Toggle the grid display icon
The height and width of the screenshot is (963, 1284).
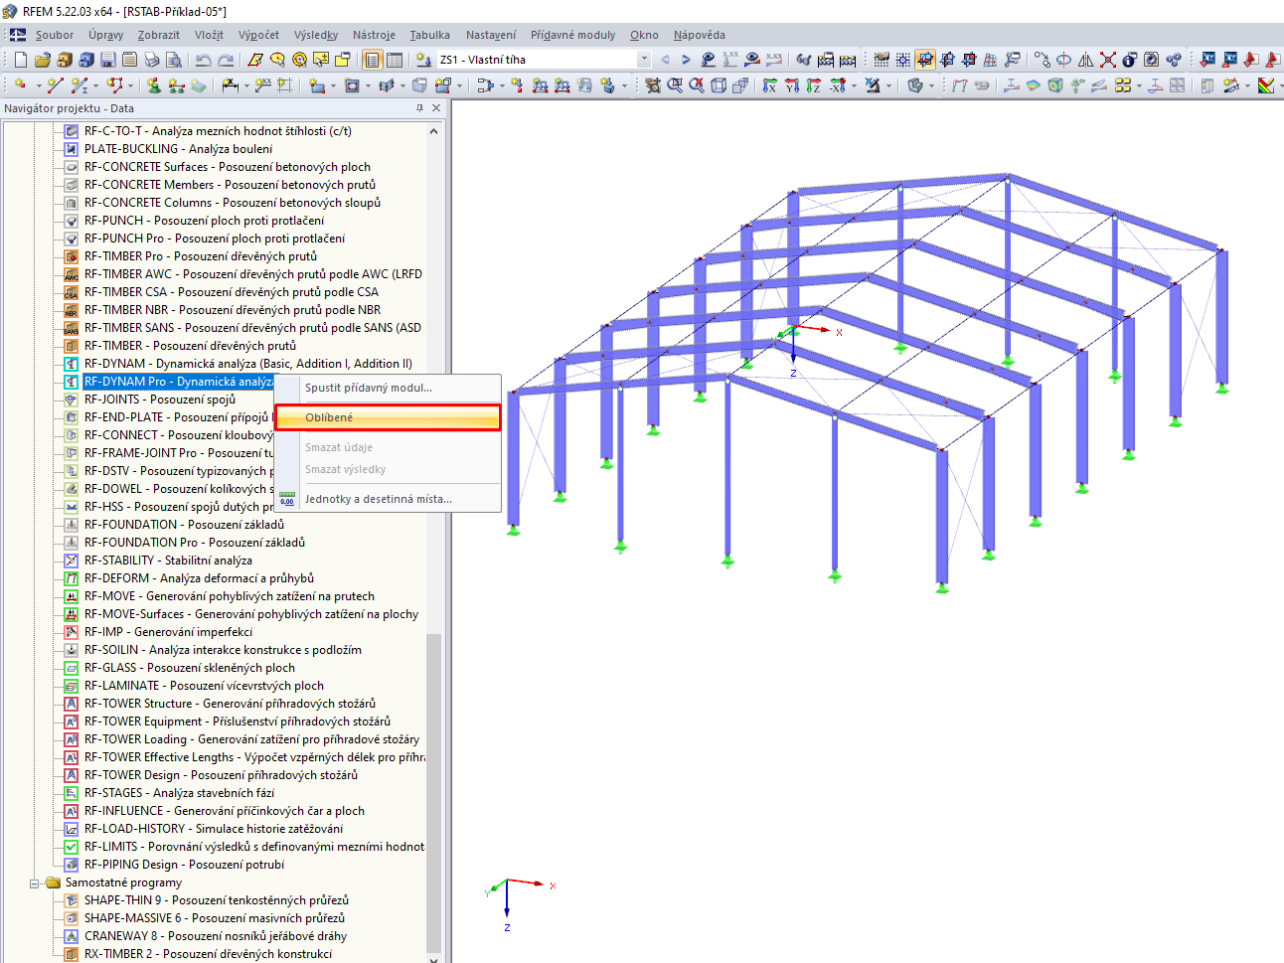(882, 60)
